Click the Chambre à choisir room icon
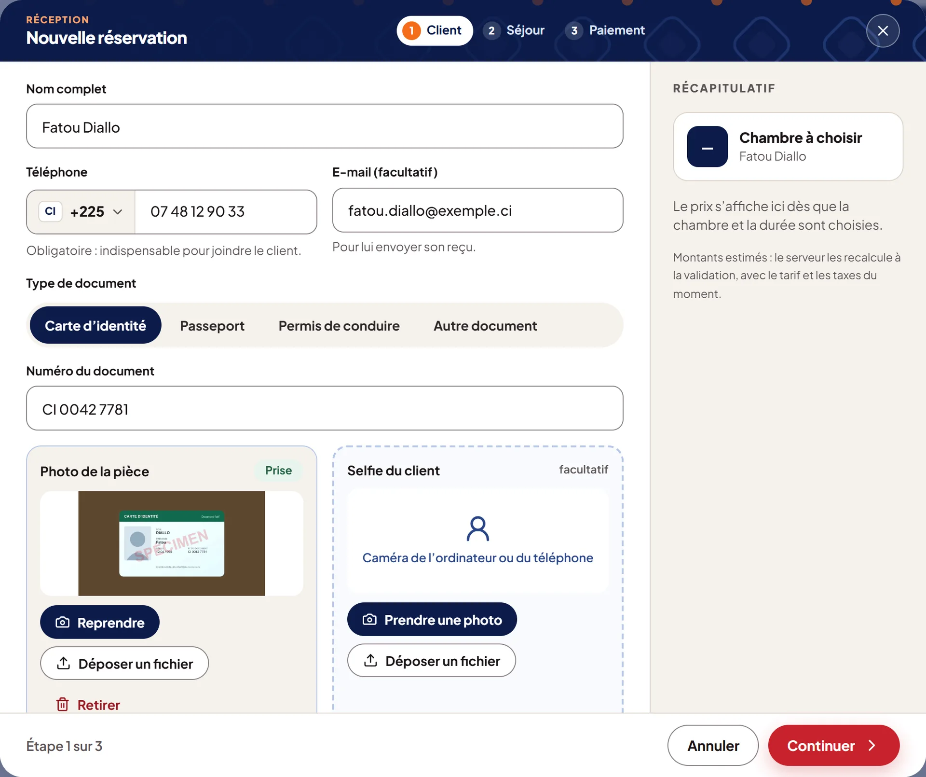Screen dimensions: 926x777 point(708,147)
